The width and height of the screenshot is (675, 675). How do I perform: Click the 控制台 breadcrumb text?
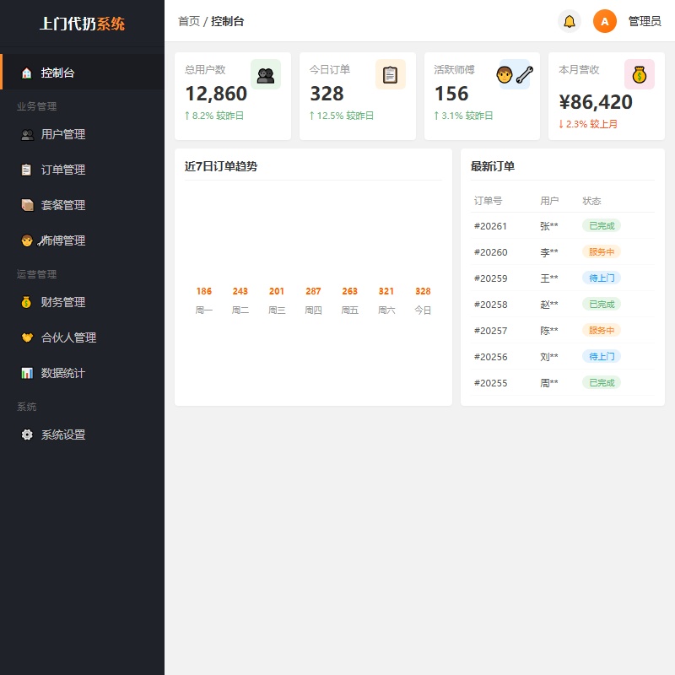[x=227, y=21]
